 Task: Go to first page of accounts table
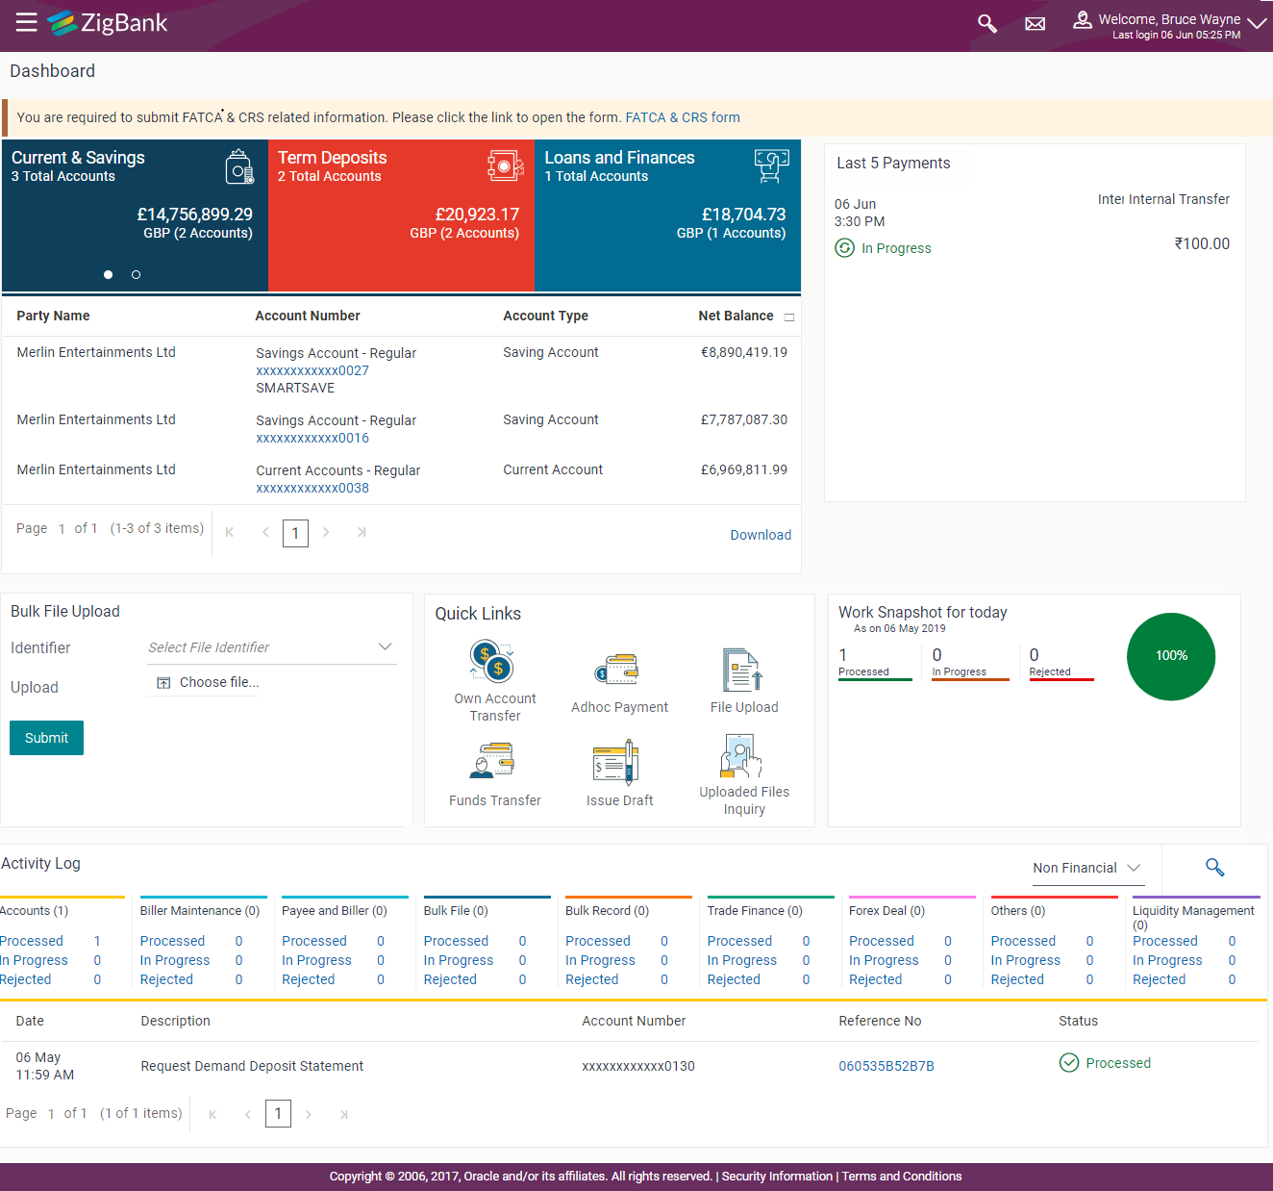(230, 532)
